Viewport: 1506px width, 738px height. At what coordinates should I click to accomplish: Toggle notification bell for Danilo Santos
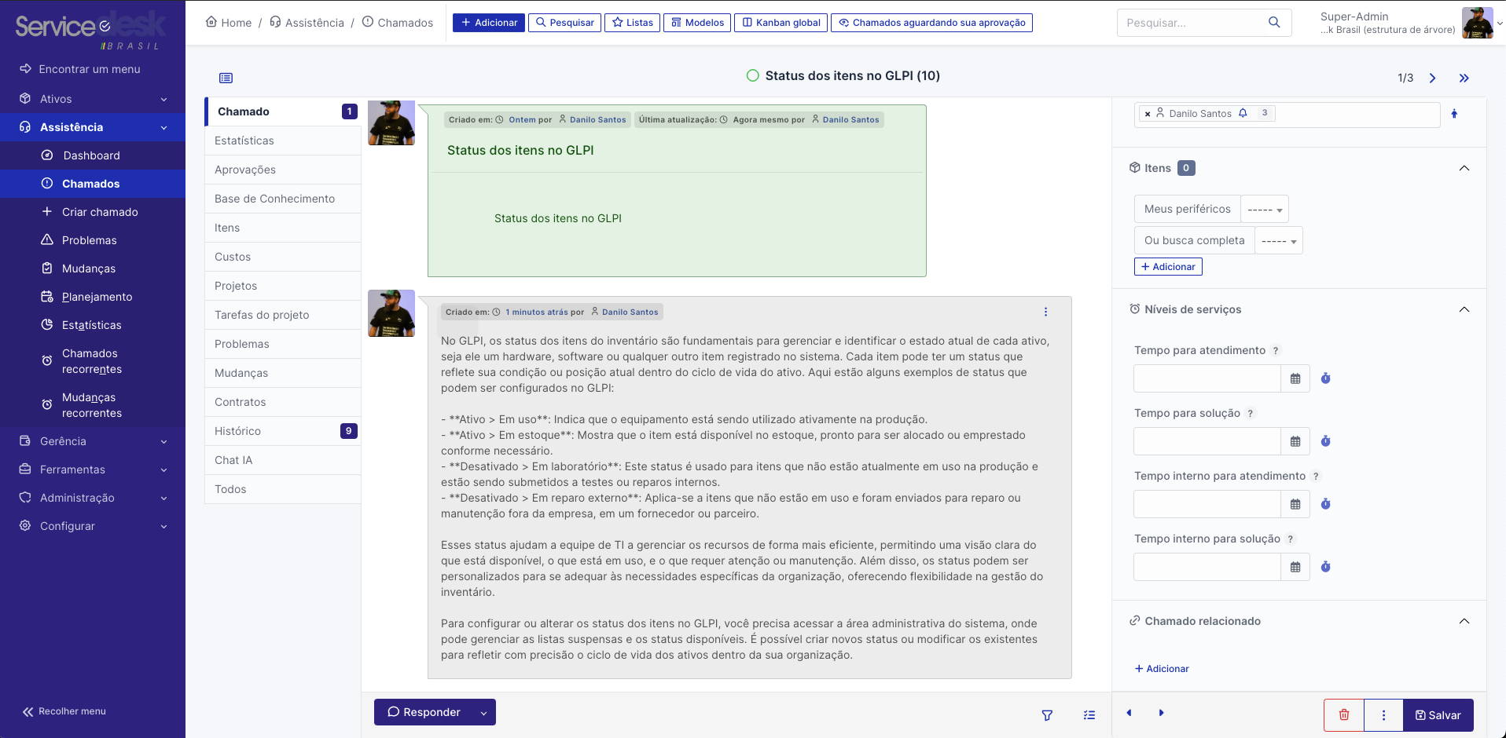click(x=1243, y=113)
